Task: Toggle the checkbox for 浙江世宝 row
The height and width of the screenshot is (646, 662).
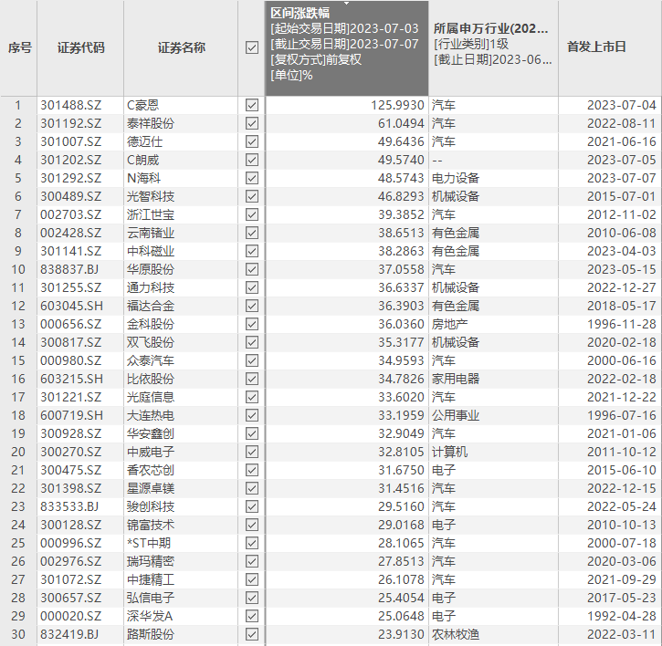Action: point(252,214)
